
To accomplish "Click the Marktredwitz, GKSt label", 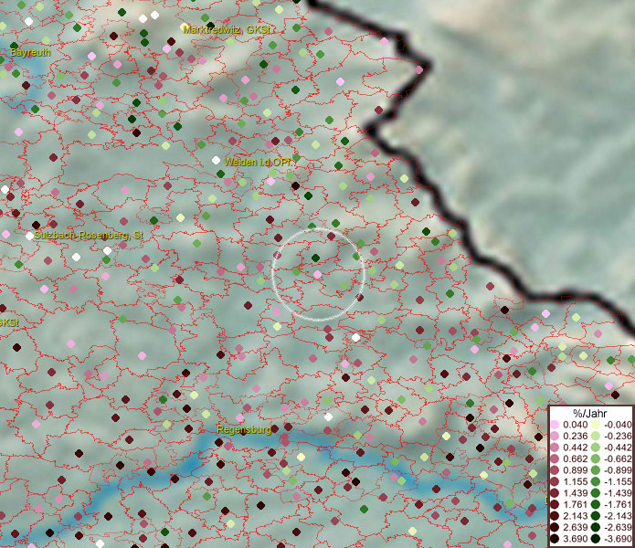I will click(228, 29).
